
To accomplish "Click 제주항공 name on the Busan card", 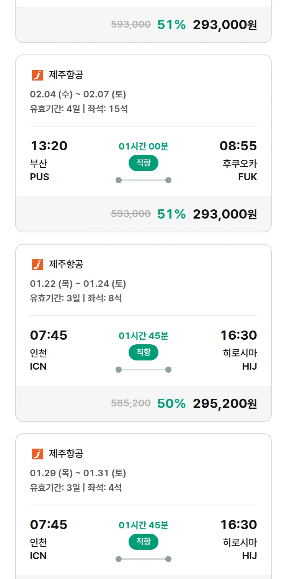I will pos(66,75).
